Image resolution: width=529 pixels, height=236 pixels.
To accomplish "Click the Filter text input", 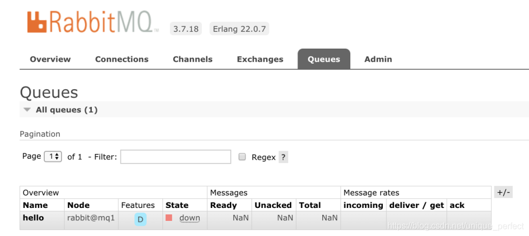I will click(x=175, y=157).
